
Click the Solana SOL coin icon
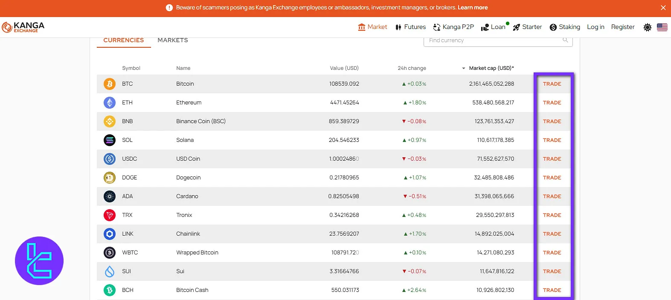pos(110,140)
